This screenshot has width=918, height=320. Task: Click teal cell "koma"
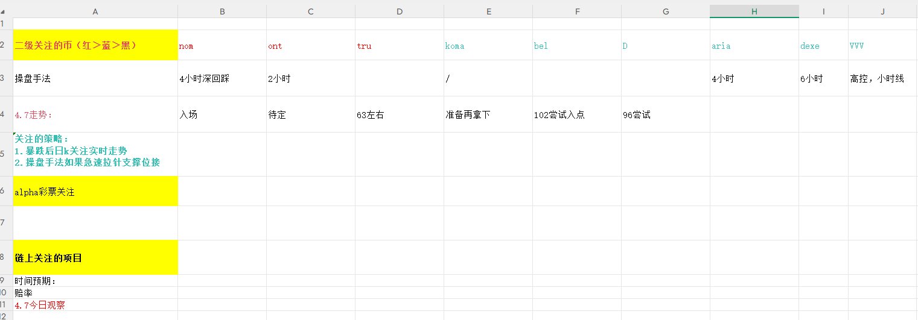click(x=488, y=45)
